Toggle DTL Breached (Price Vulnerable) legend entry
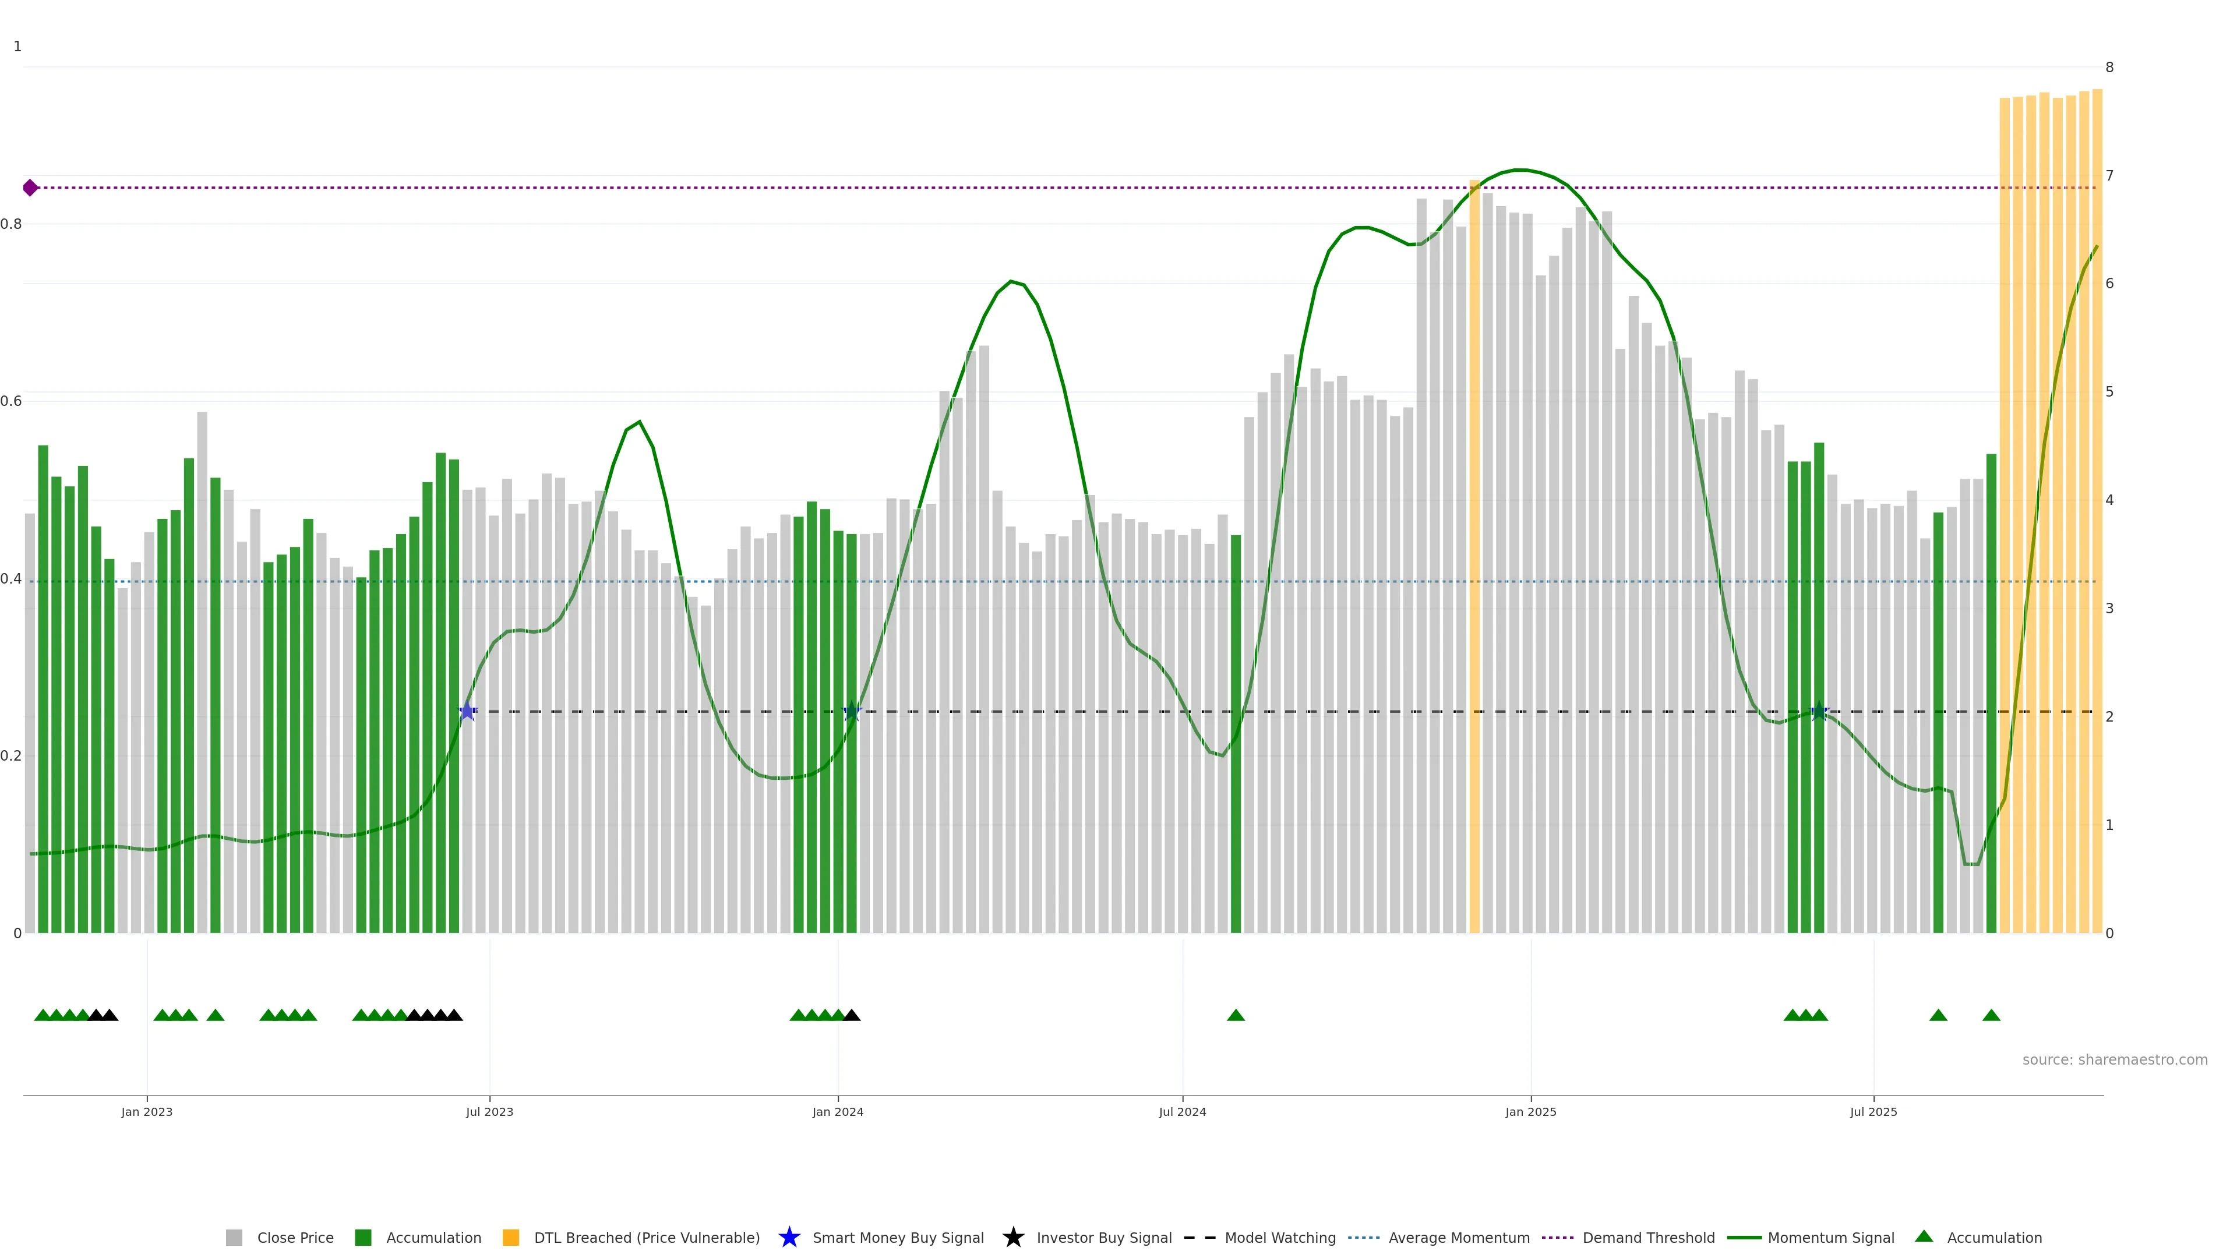 click(x=647, y=1237)
